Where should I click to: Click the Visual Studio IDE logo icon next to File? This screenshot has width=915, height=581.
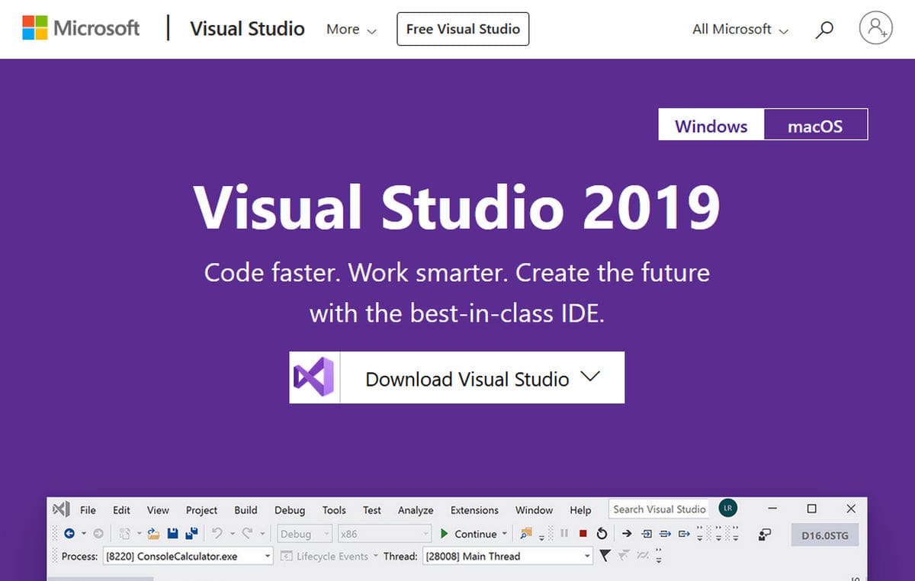point(63,509)
